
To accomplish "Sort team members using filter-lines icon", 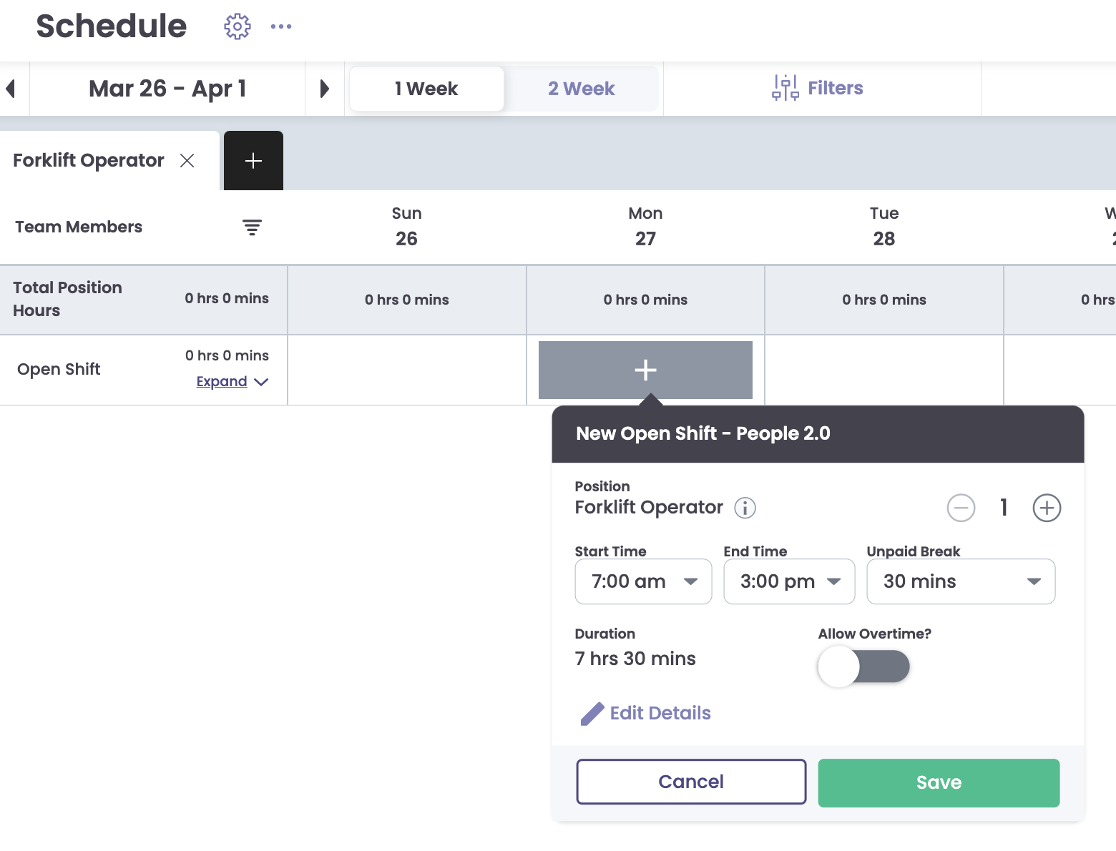I will [x=252, y=227].
